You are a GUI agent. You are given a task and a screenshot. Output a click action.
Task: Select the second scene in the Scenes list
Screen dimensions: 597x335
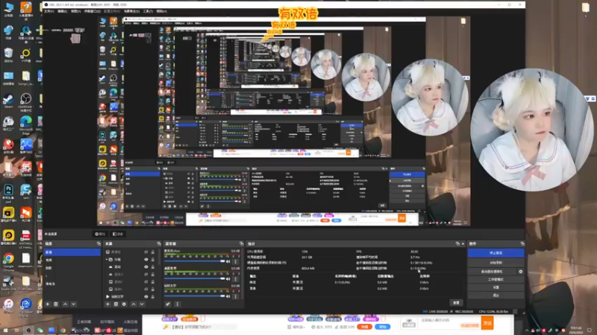pos(72,260)
